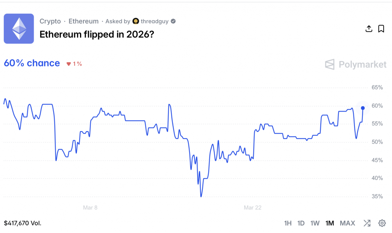Viewport: 392px width, 233px height.
Task: Click the red down-triangle change indicator
Action: [69, 64]
